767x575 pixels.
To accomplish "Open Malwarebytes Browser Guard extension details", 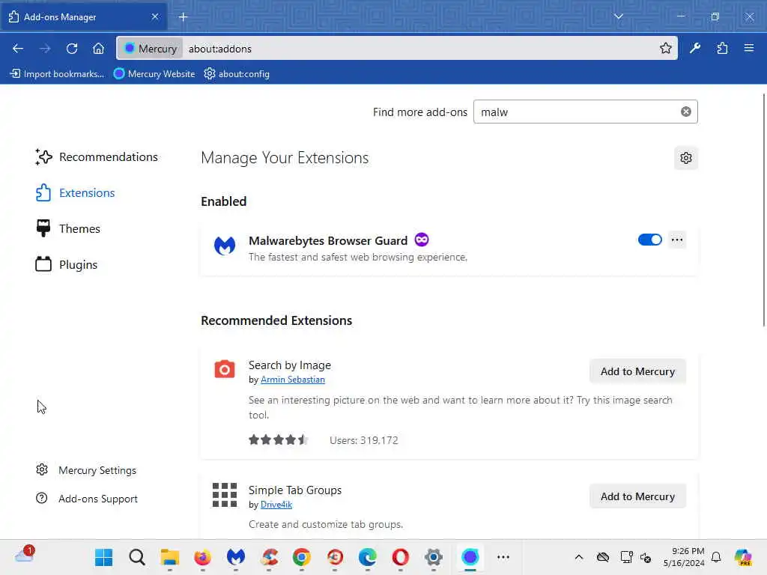I will point(328,240).
